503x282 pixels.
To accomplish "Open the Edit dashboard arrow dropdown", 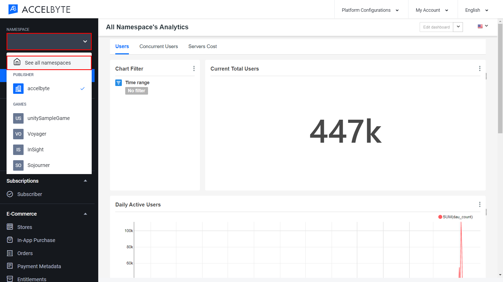I will (x=458, y=27).
